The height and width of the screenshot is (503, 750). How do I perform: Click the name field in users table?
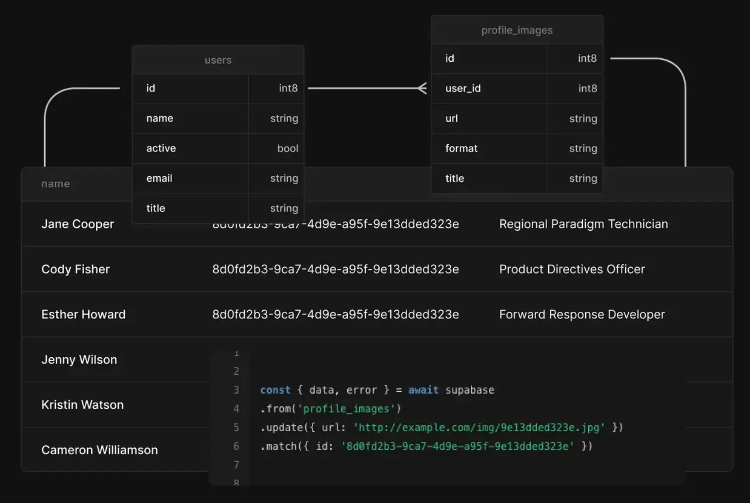[159, 118]
